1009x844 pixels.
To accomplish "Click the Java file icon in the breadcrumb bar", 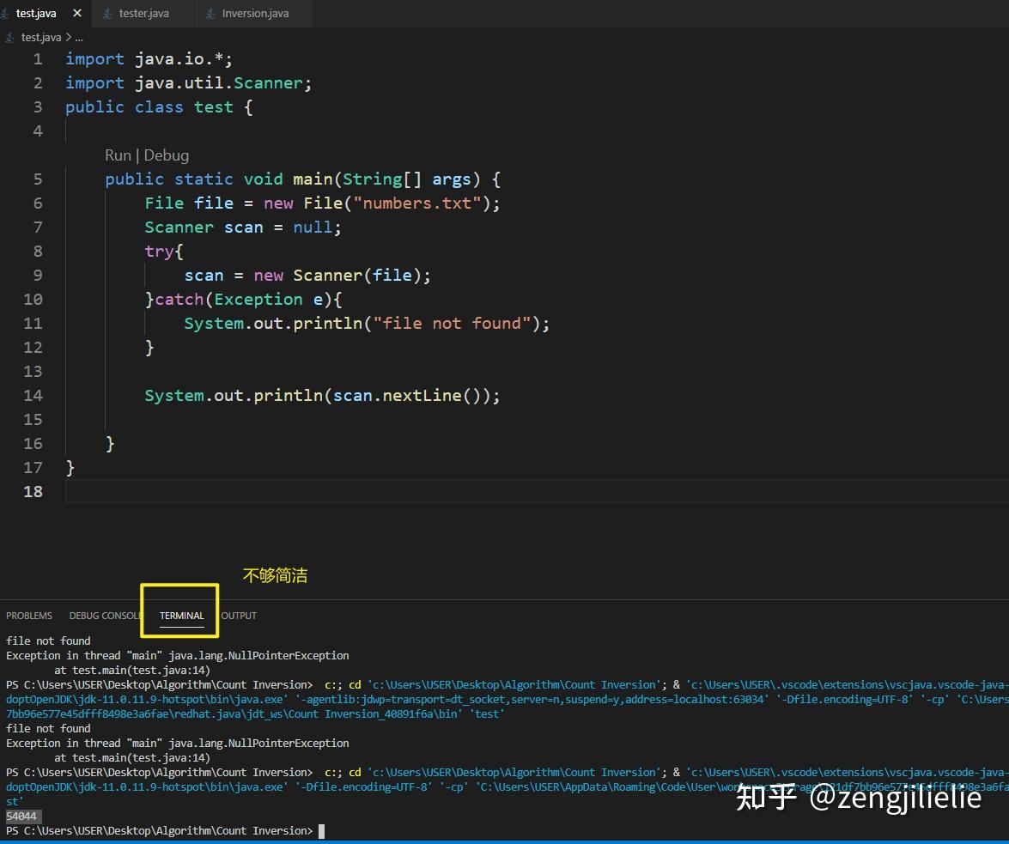I will 11,37.
